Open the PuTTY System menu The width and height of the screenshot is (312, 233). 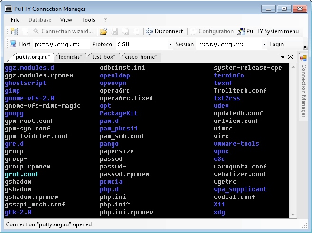tap(268, 31)
